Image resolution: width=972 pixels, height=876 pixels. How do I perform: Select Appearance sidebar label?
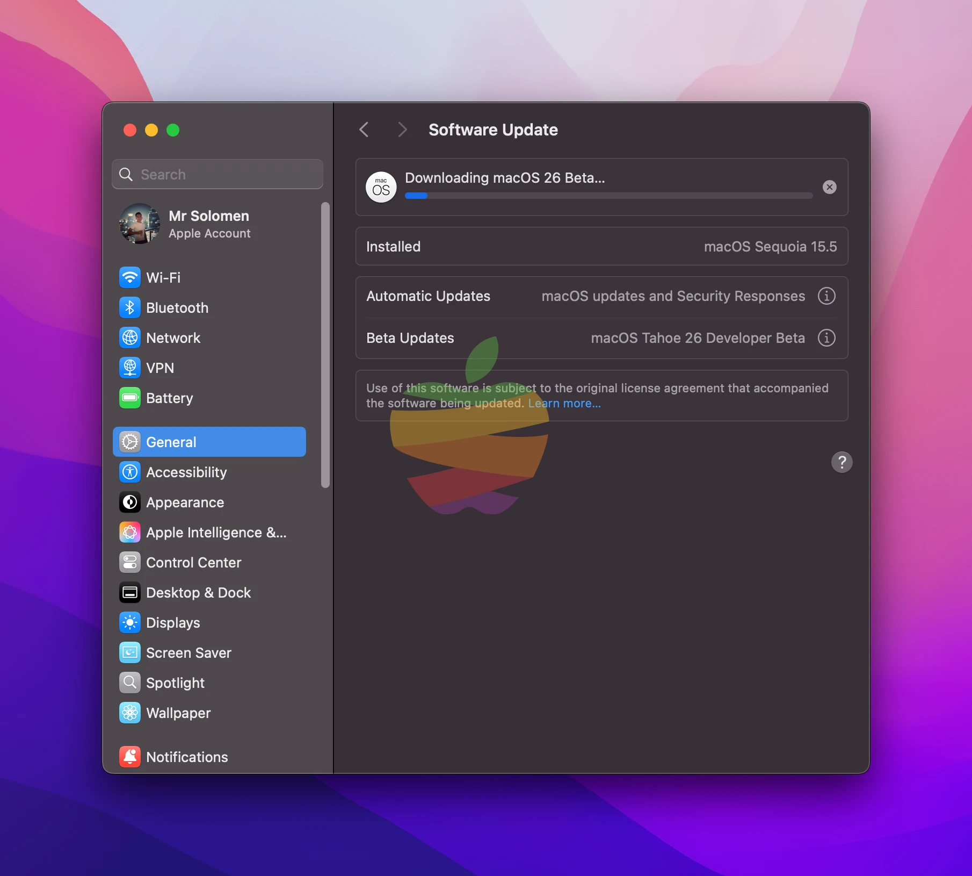pyautogui.click(x=185, y=502)
